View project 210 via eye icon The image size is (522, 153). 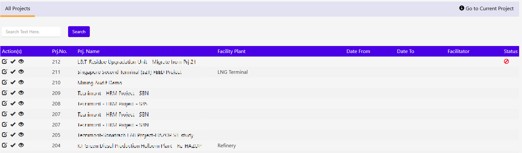[x=21, y=82]
